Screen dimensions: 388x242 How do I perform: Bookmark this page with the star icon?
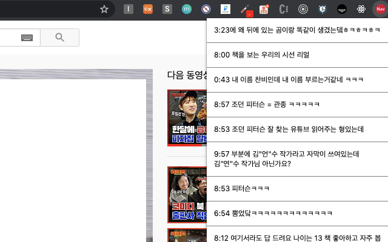[104, 10]
